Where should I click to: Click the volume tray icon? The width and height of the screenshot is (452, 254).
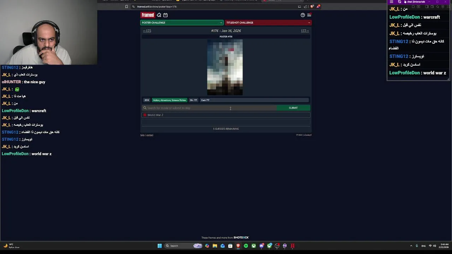click(x=434, y=246)
